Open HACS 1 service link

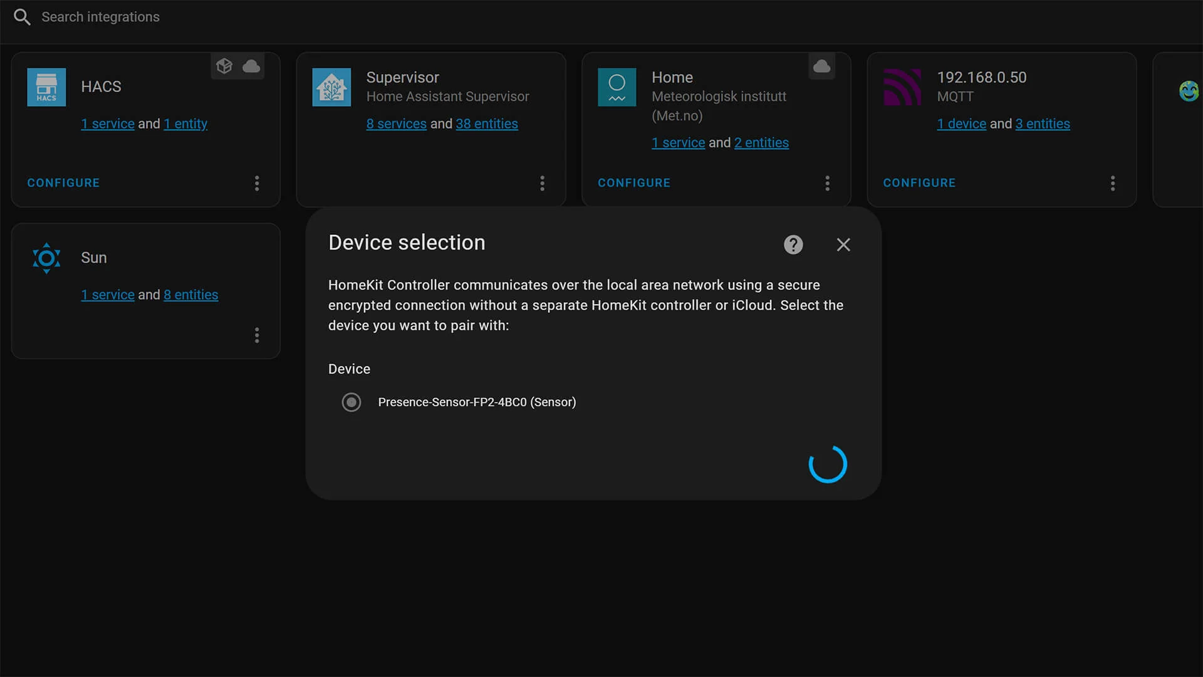[108, 123]
